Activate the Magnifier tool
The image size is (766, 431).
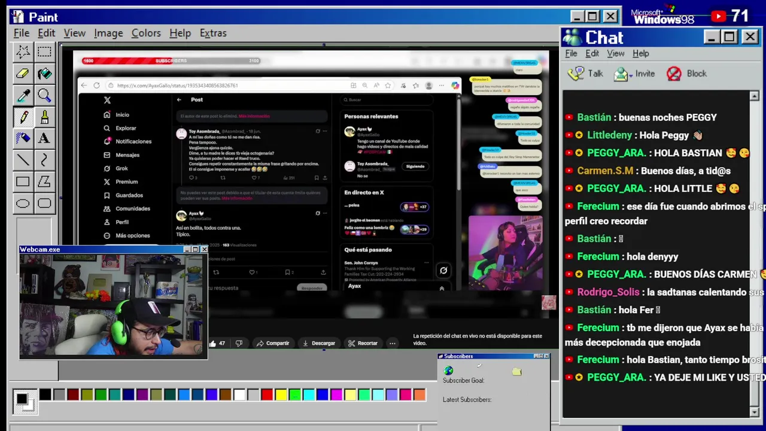click(44, 95)
